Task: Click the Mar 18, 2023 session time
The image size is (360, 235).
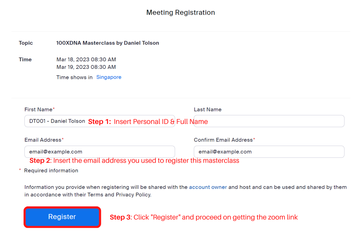Action: (86, 60)
